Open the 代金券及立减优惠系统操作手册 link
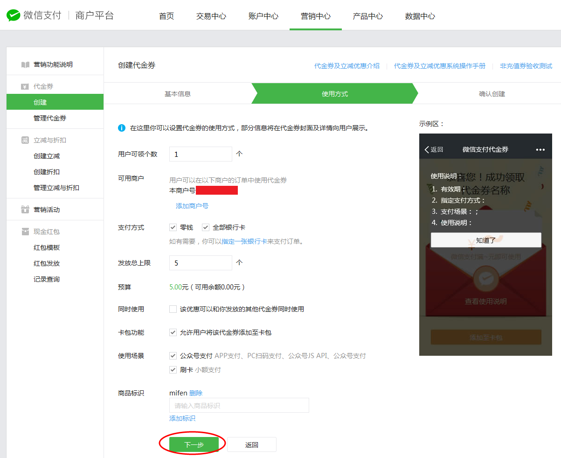Viewport: 561px width, 458px height. point(440,66)
